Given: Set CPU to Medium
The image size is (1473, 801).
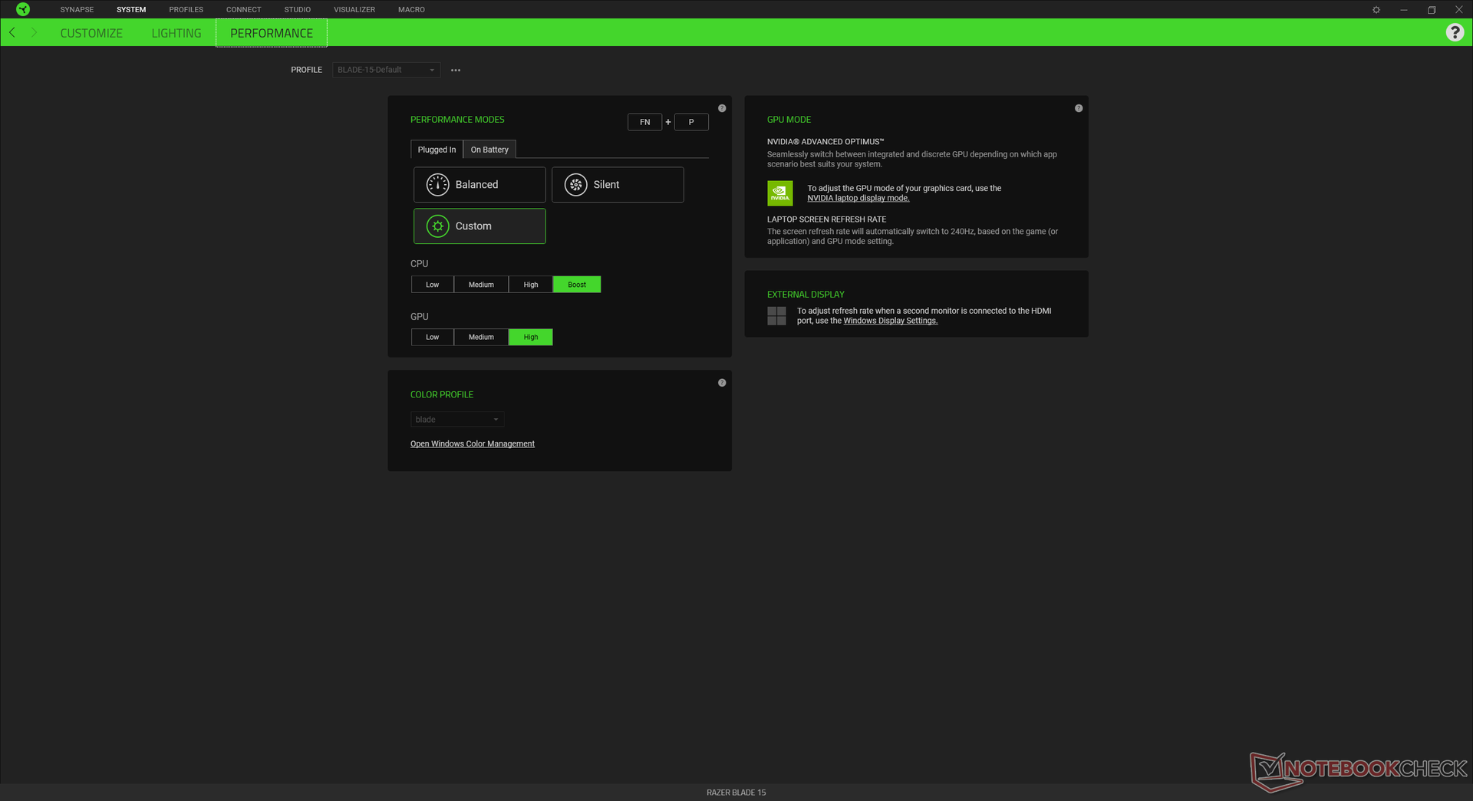Looking at the screenshot, I should (481, 285).
